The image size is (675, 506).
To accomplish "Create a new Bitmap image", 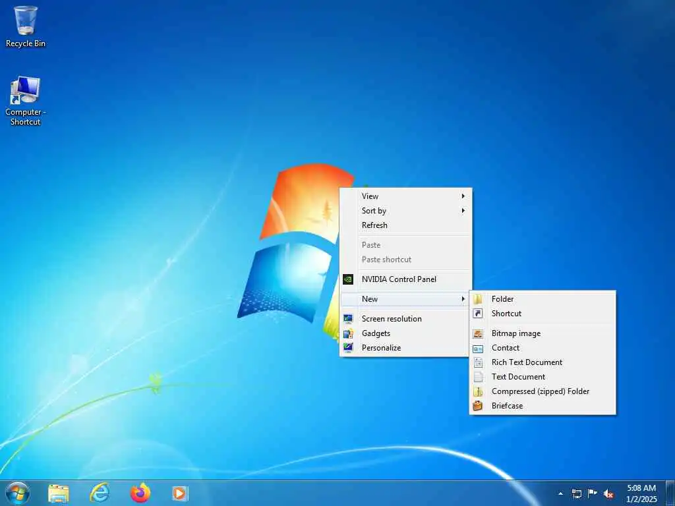I will pyautogui.click(x=543, y=333).
